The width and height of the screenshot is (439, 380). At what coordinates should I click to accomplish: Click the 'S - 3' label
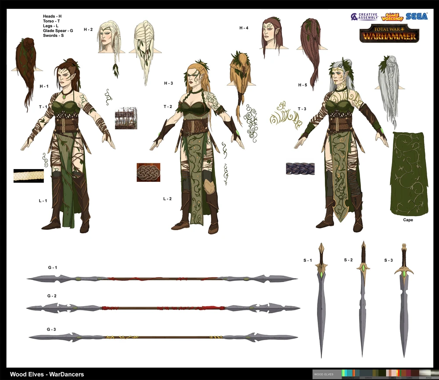(389, 261)
